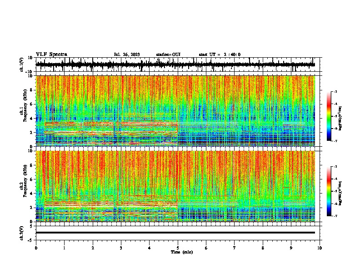
Task: Click the '6' kHz tick of ch.2 spectrogram
Action: (31, 179)
